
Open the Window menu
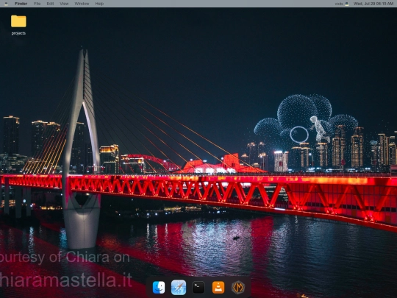82,4
